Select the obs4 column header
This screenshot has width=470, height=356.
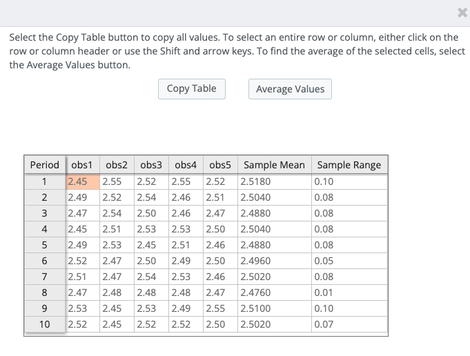click(186, 164)
